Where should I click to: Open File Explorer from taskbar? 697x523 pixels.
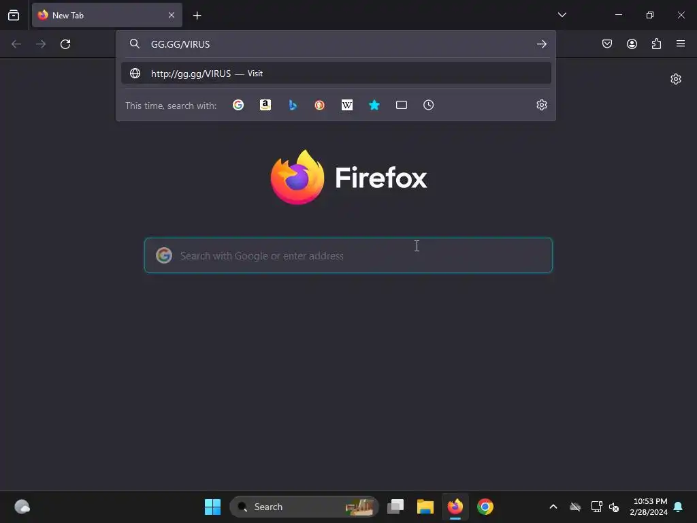coord(425,507)
